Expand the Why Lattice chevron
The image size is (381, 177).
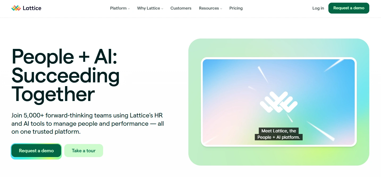tap(162, 9)
